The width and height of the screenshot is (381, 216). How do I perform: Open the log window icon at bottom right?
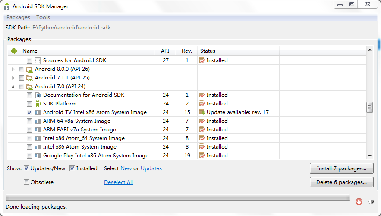point(371,202)
